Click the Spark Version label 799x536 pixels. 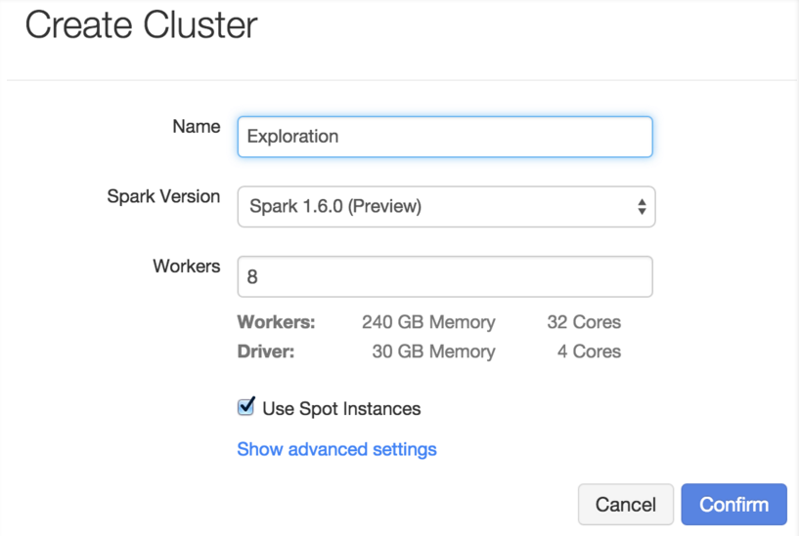(163, 196)
